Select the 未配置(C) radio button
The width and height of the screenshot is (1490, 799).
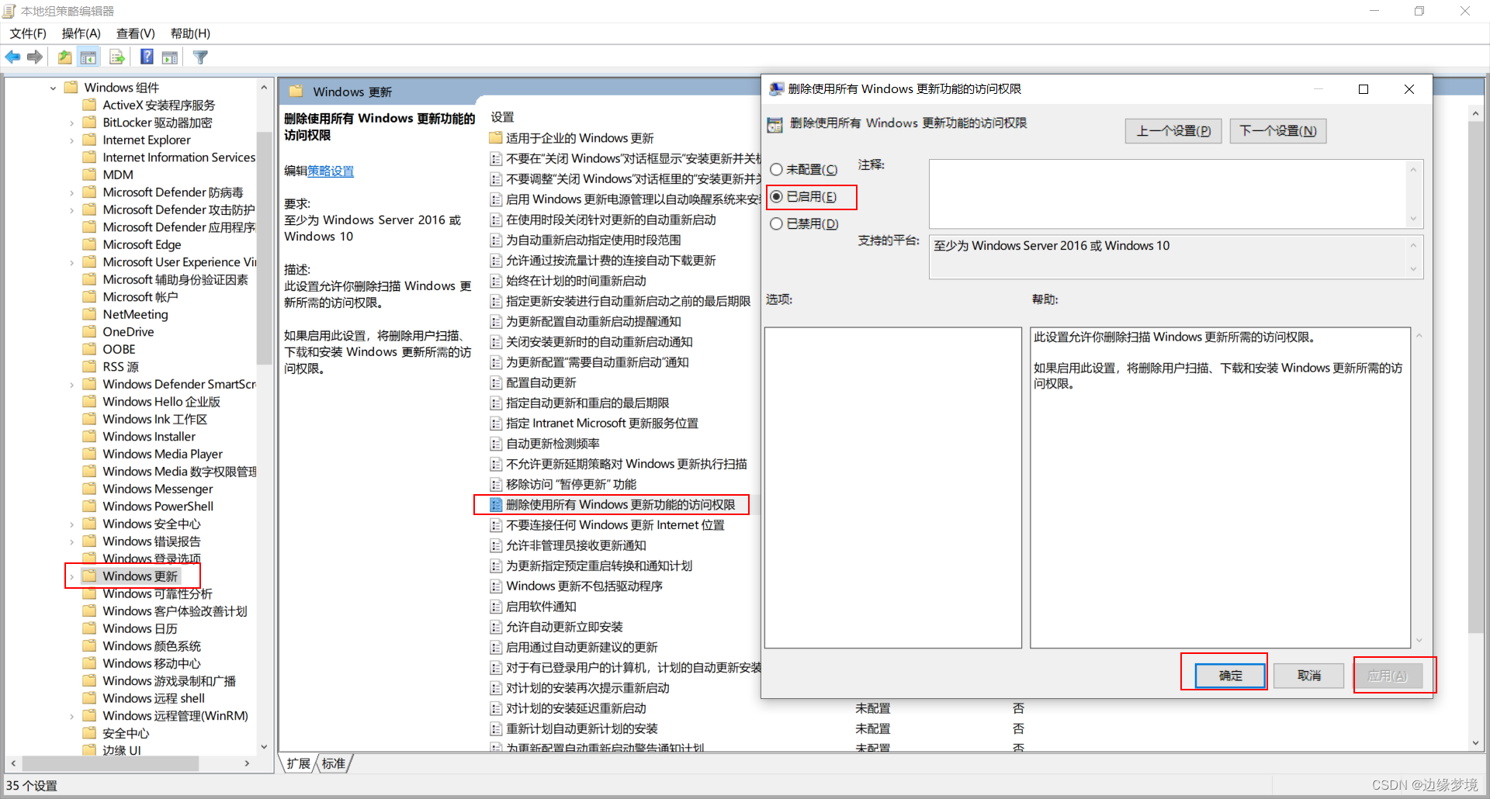click(x=776, y=169)
